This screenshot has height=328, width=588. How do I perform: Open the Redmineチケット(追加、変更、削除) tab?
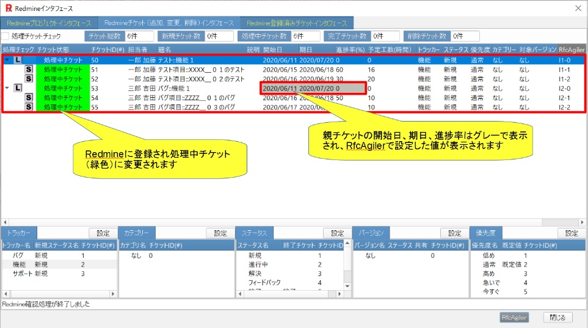(169, 23)
